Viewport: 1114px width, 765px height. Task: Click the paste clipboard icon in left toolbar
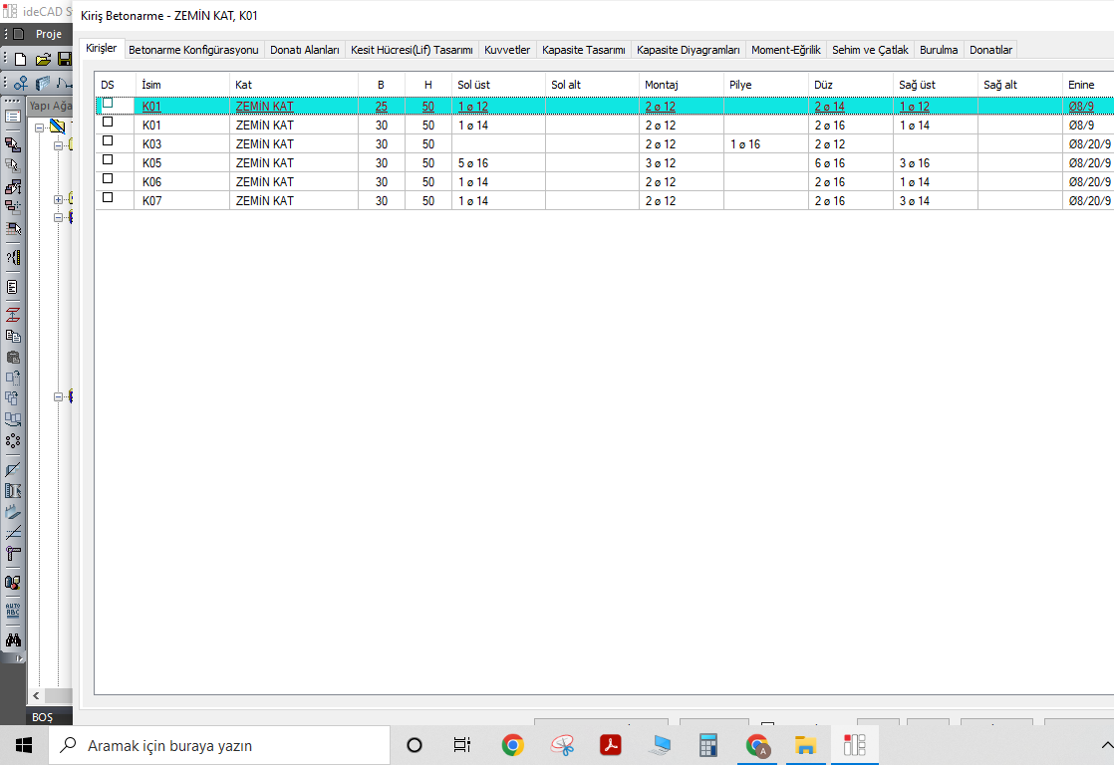coord(13,358)
